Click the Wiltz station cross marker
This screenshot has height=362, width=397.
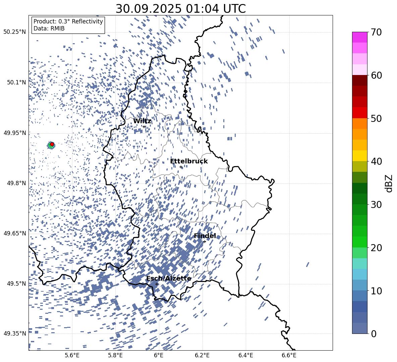[144, 127]
